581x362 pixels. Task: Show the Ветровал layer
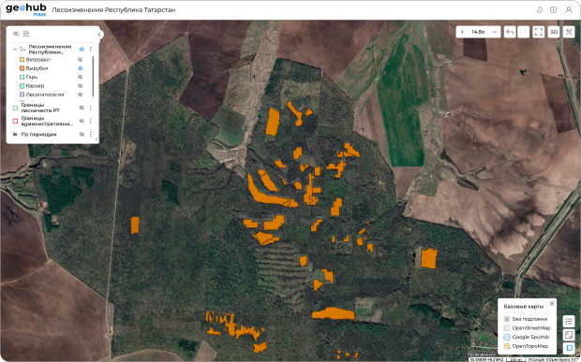tap(80, 60)
